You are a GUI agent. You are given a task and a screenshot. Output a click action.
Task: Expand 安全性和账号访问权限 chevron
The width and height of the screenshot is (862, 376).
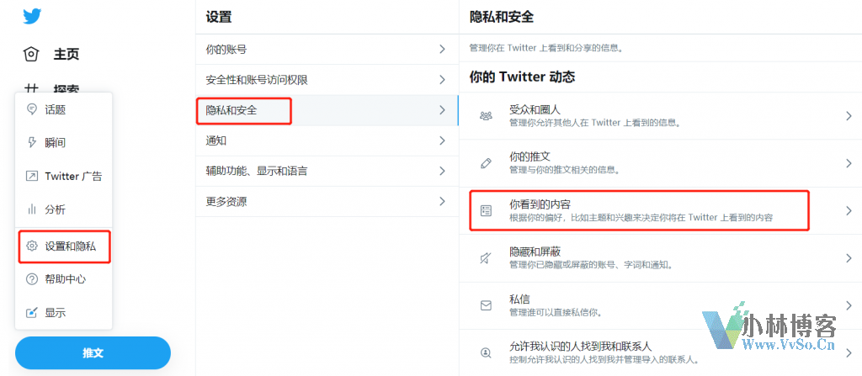click(x=442, y=80)
